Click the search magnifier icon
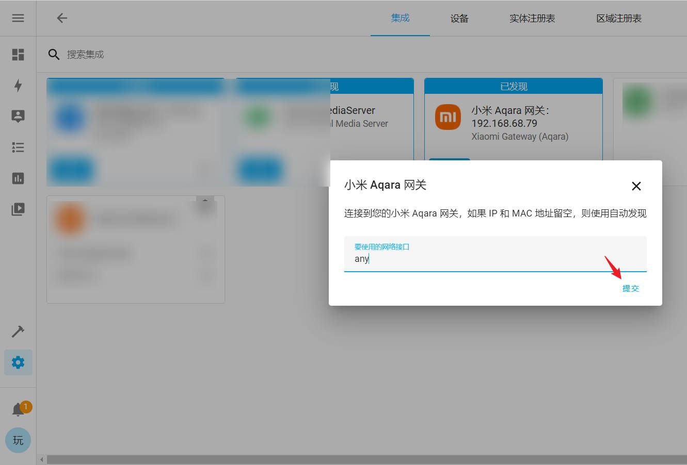 (54, 54)
